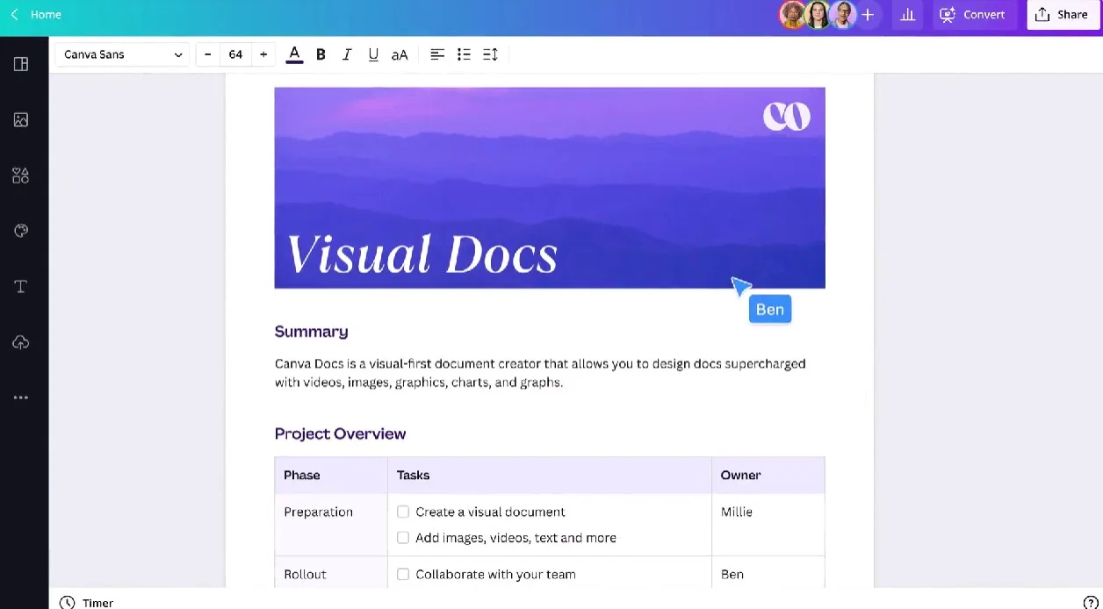This screenshot has height=609, width=1103.
Task: Select the Text tool in the sidebar
Action: pyautogui.click(x=21, y=286)
